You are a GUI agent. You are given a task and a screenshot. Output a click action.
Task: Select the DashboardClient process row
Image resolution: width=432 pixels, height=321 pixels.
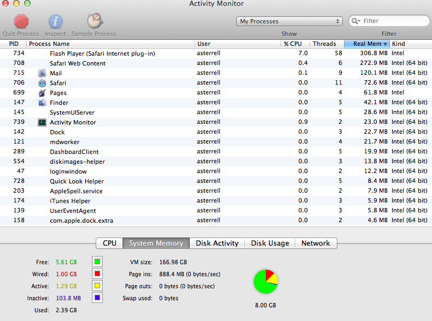tap(216, 152)
